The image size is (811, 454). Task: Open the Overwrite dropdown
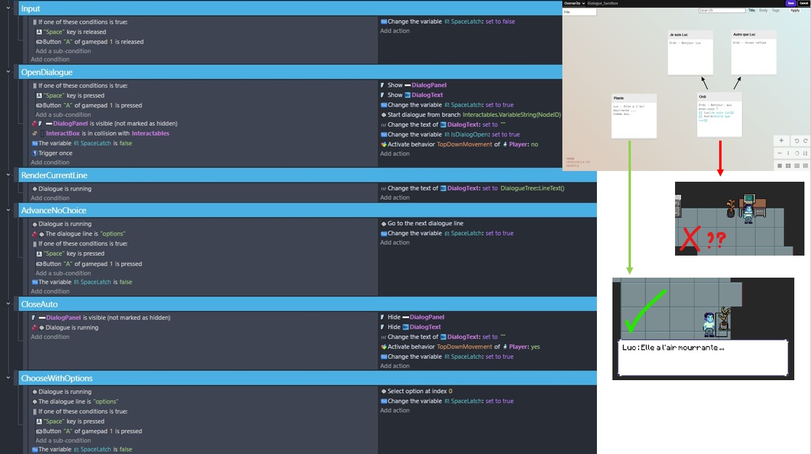coord(574,3)
